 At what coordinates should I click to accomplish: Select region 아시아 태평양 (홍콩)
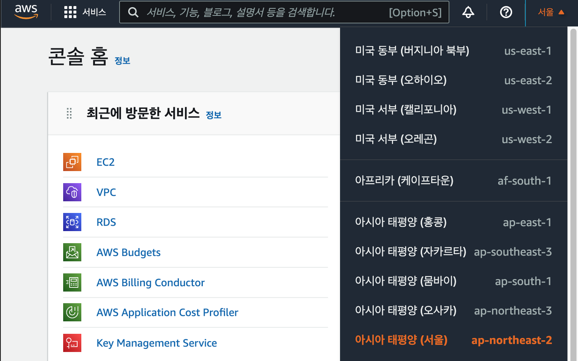(x=453, y=222)
